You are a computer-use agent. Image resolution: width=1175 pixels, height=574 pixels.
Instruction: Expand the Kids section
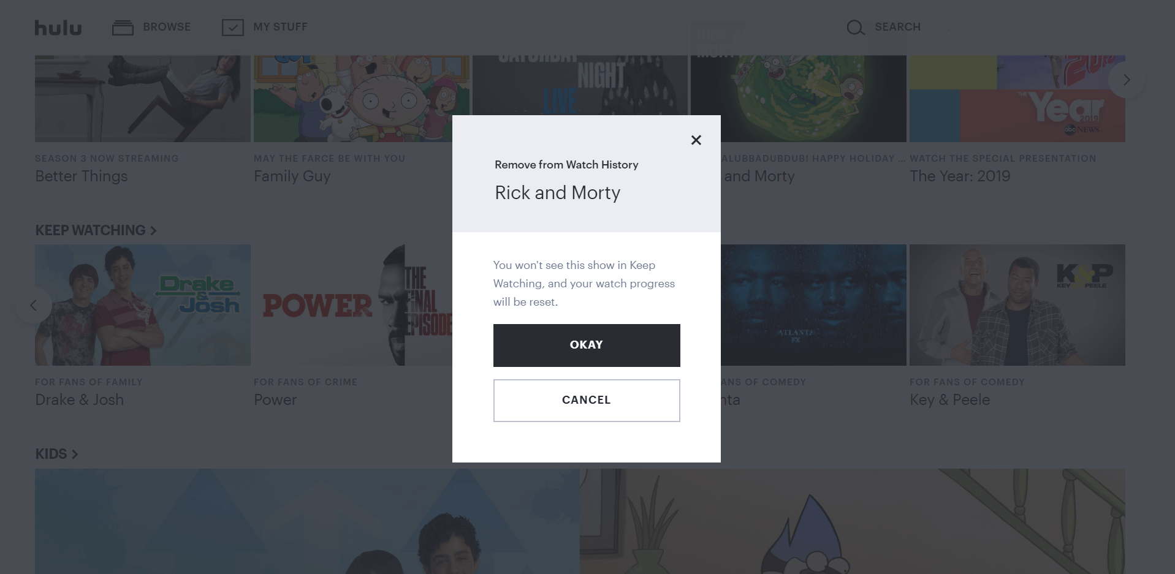coord(56,454)
